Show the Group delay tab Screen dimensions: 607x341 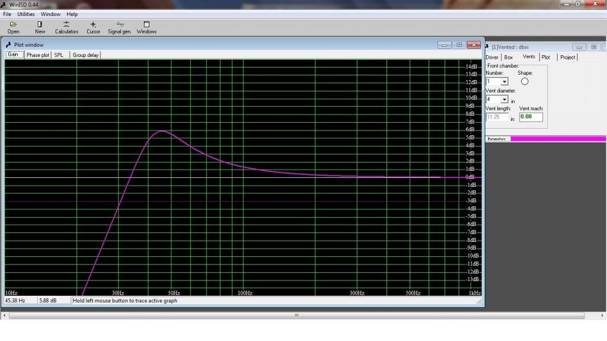(85, 55)
